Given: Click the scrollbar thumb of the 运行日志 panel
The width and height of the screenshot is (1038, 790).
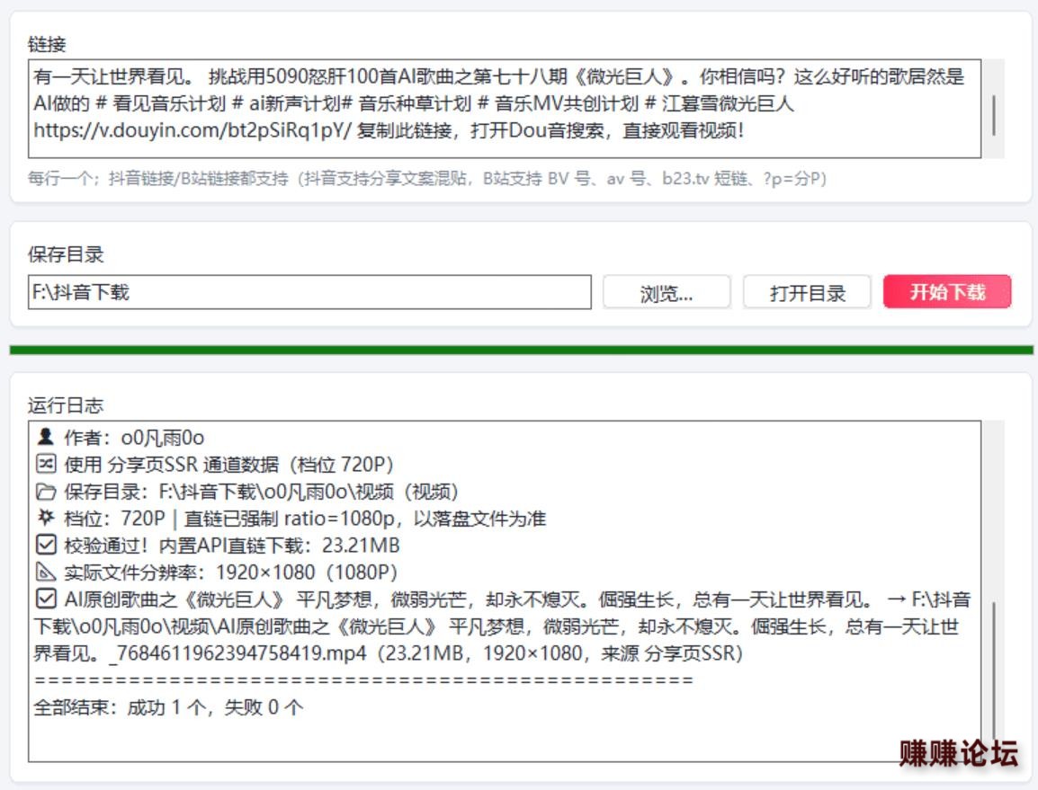Looking at the screenshot, I should pos(994,670).
